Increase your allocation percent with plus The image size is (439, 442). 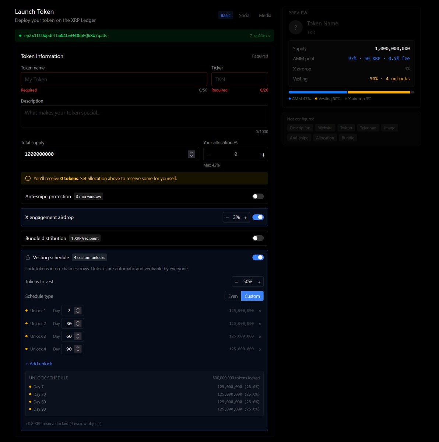pyautogui.click(x=263, y=155)
